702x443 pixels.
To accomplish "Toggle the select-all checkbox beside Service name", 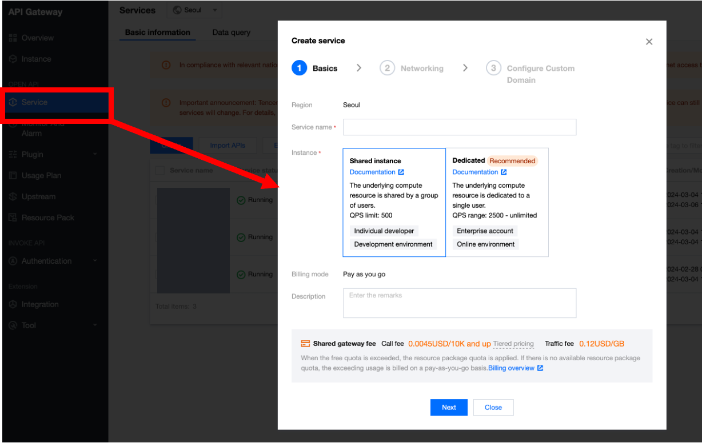I will point(160,170).
